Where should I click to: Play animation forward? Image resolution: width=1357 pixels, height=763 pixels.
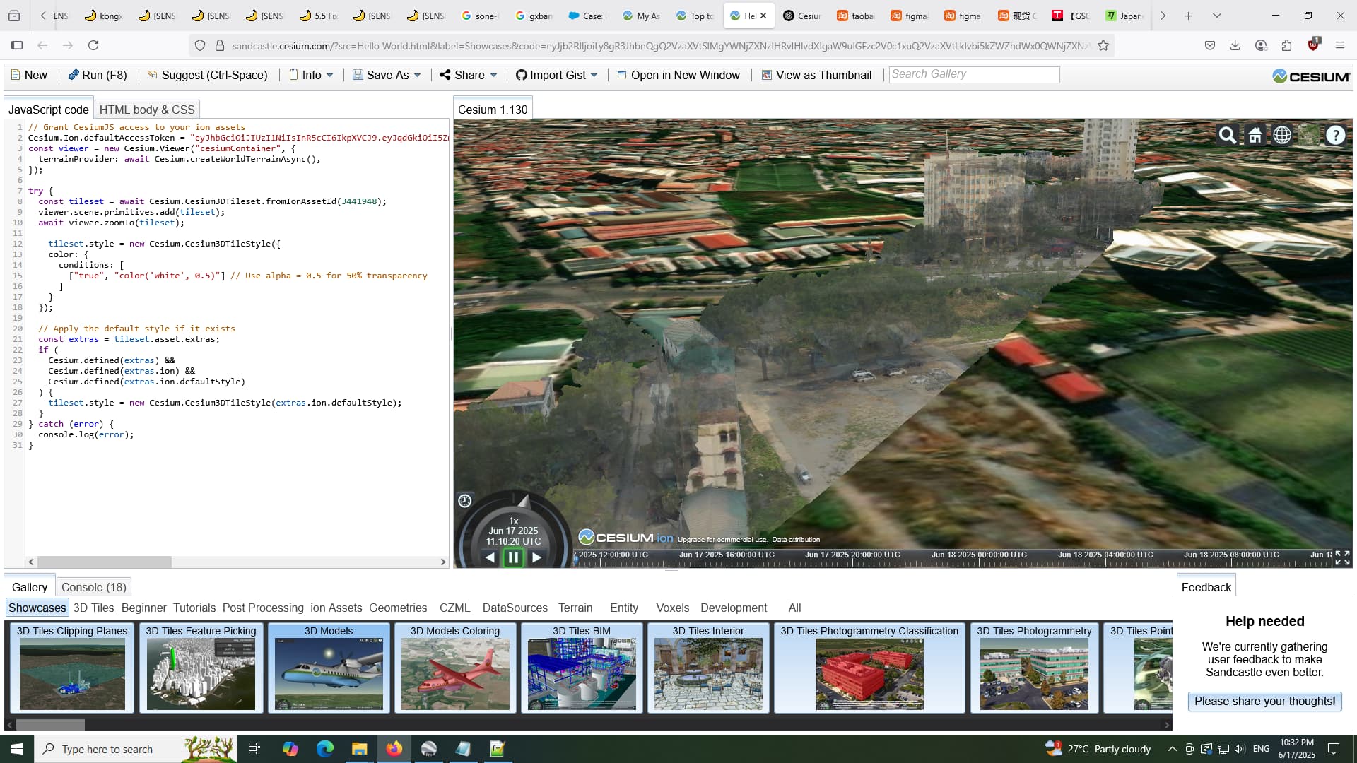click(x=536, y=557)
